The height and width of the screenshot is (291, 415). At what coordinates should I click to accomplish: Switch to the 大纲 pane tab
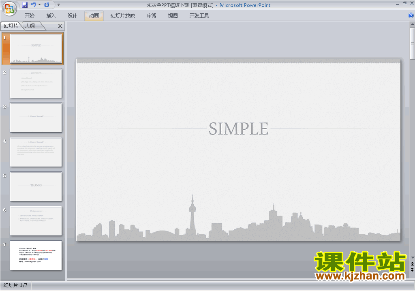pos(30,26)
